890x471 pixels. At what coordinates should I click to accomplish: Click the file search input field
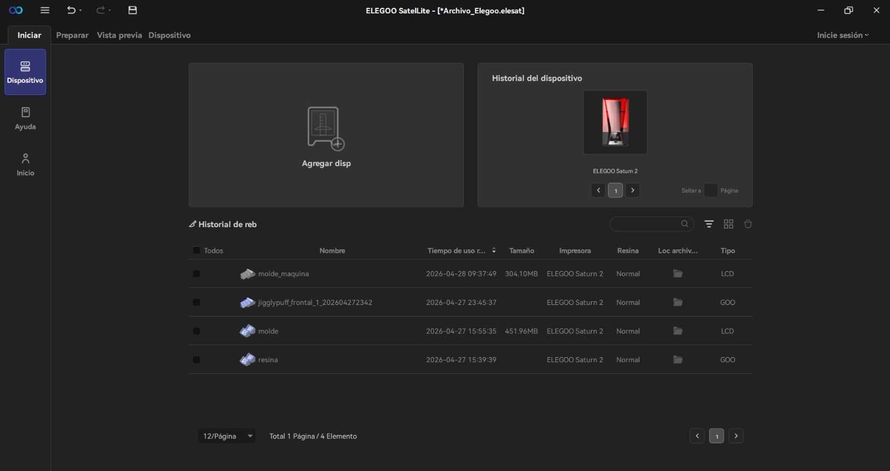[x=651, y=224]
